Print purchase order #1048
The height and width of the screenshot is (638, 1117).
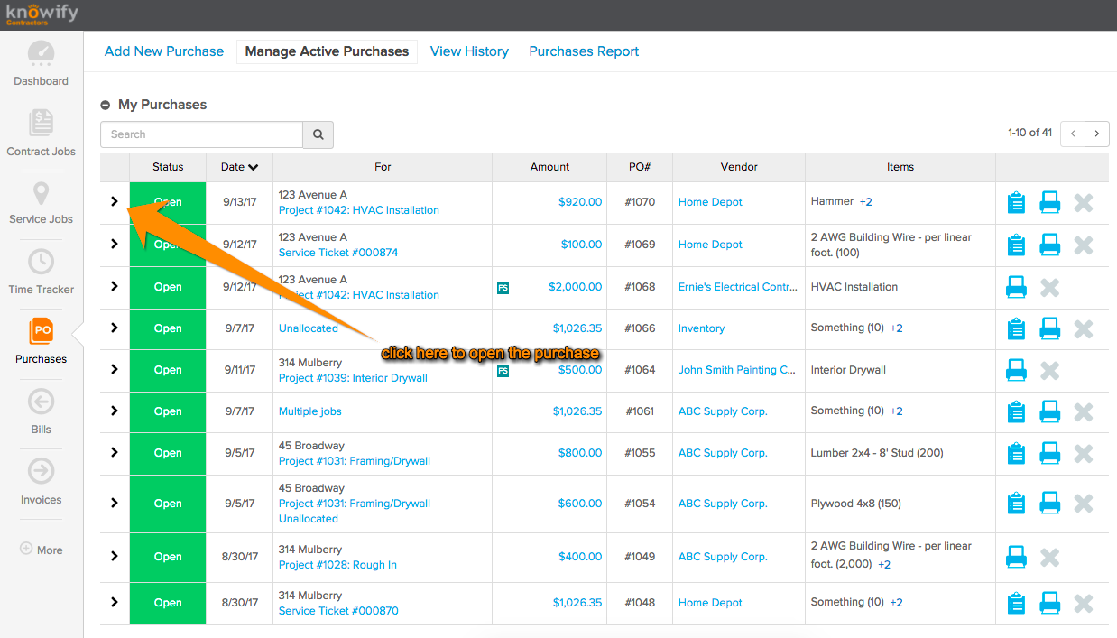tap(1049, 603)
